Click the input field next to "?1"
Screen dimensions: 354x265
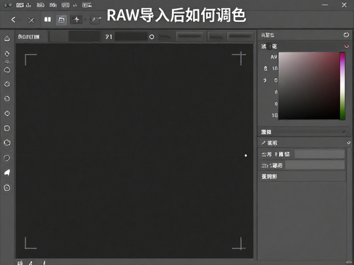pos(131,36)
